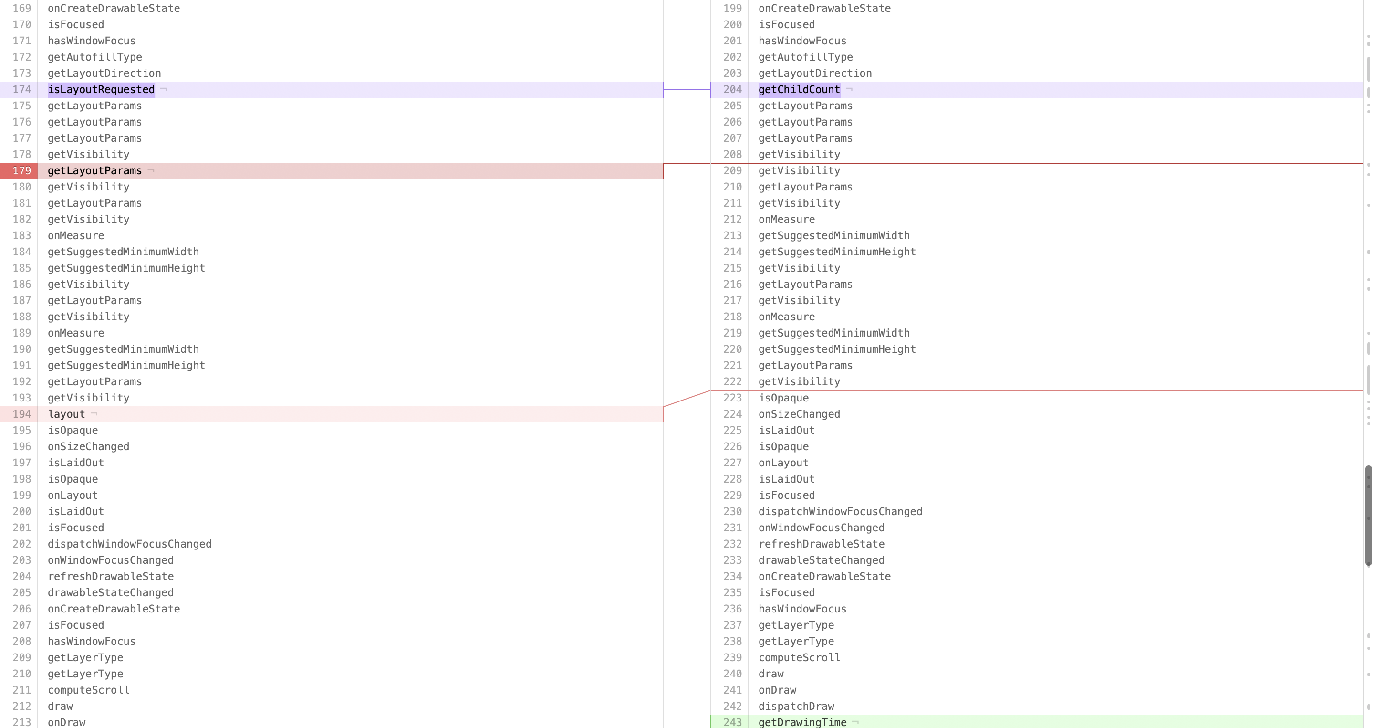
Task: Click line number 174 in left gutter
Action: pyautogui.click(x=21, y=90)
